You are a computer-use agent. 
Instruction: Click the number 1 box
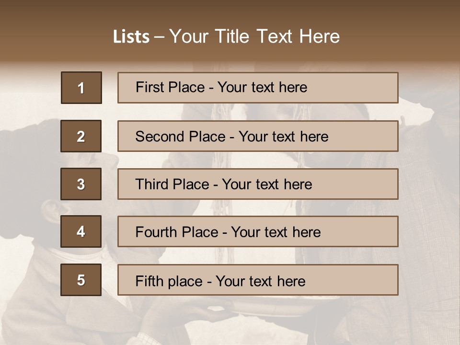click(x=81, y=87)
